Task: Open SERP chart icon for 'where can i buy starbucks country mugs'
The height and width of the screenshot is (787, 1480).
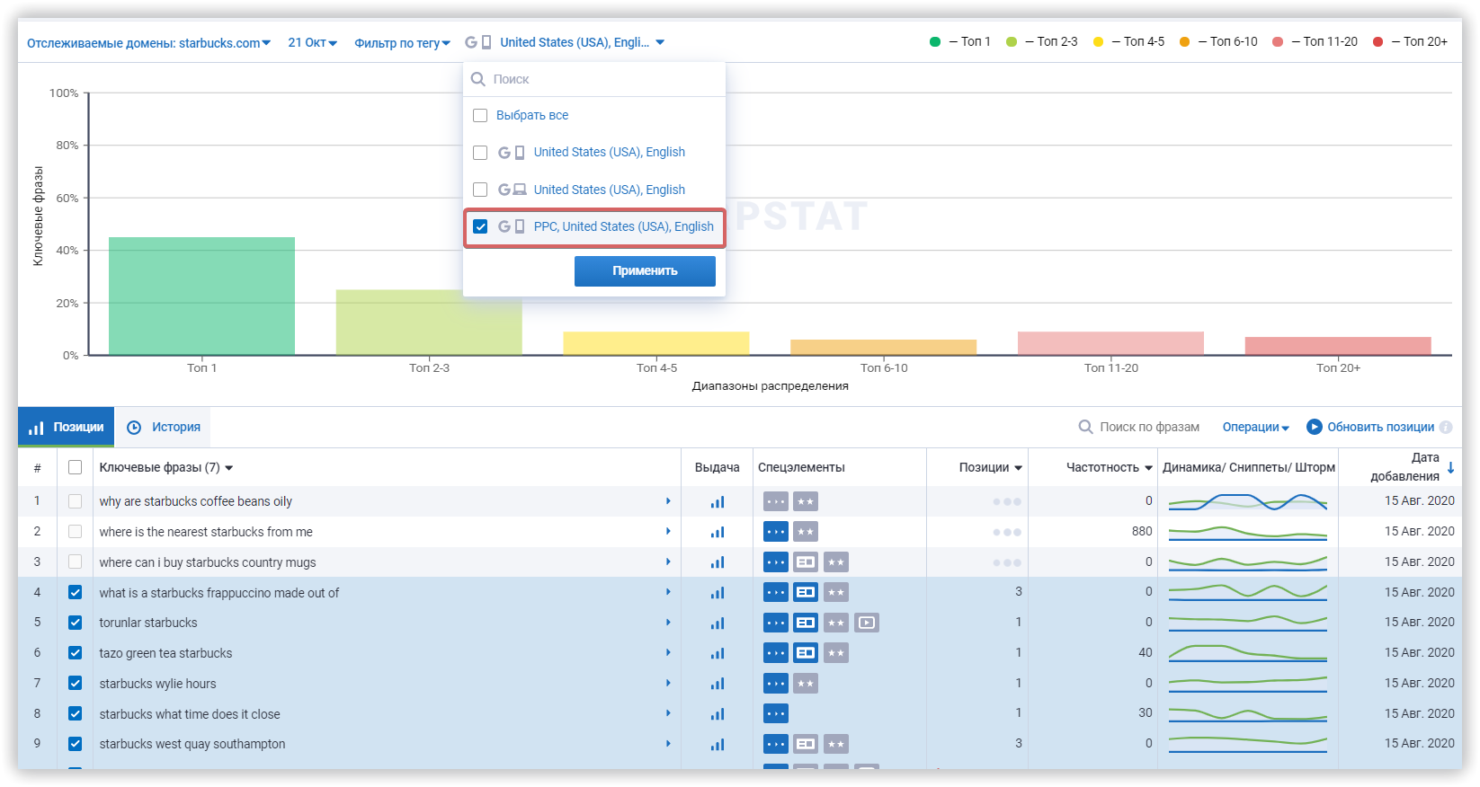Action: click(718, 562)
